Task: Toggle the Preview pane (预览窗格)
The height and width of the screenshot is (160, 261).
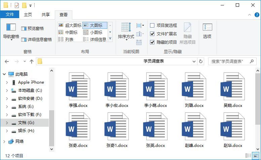Action: (x=33, y=29)
